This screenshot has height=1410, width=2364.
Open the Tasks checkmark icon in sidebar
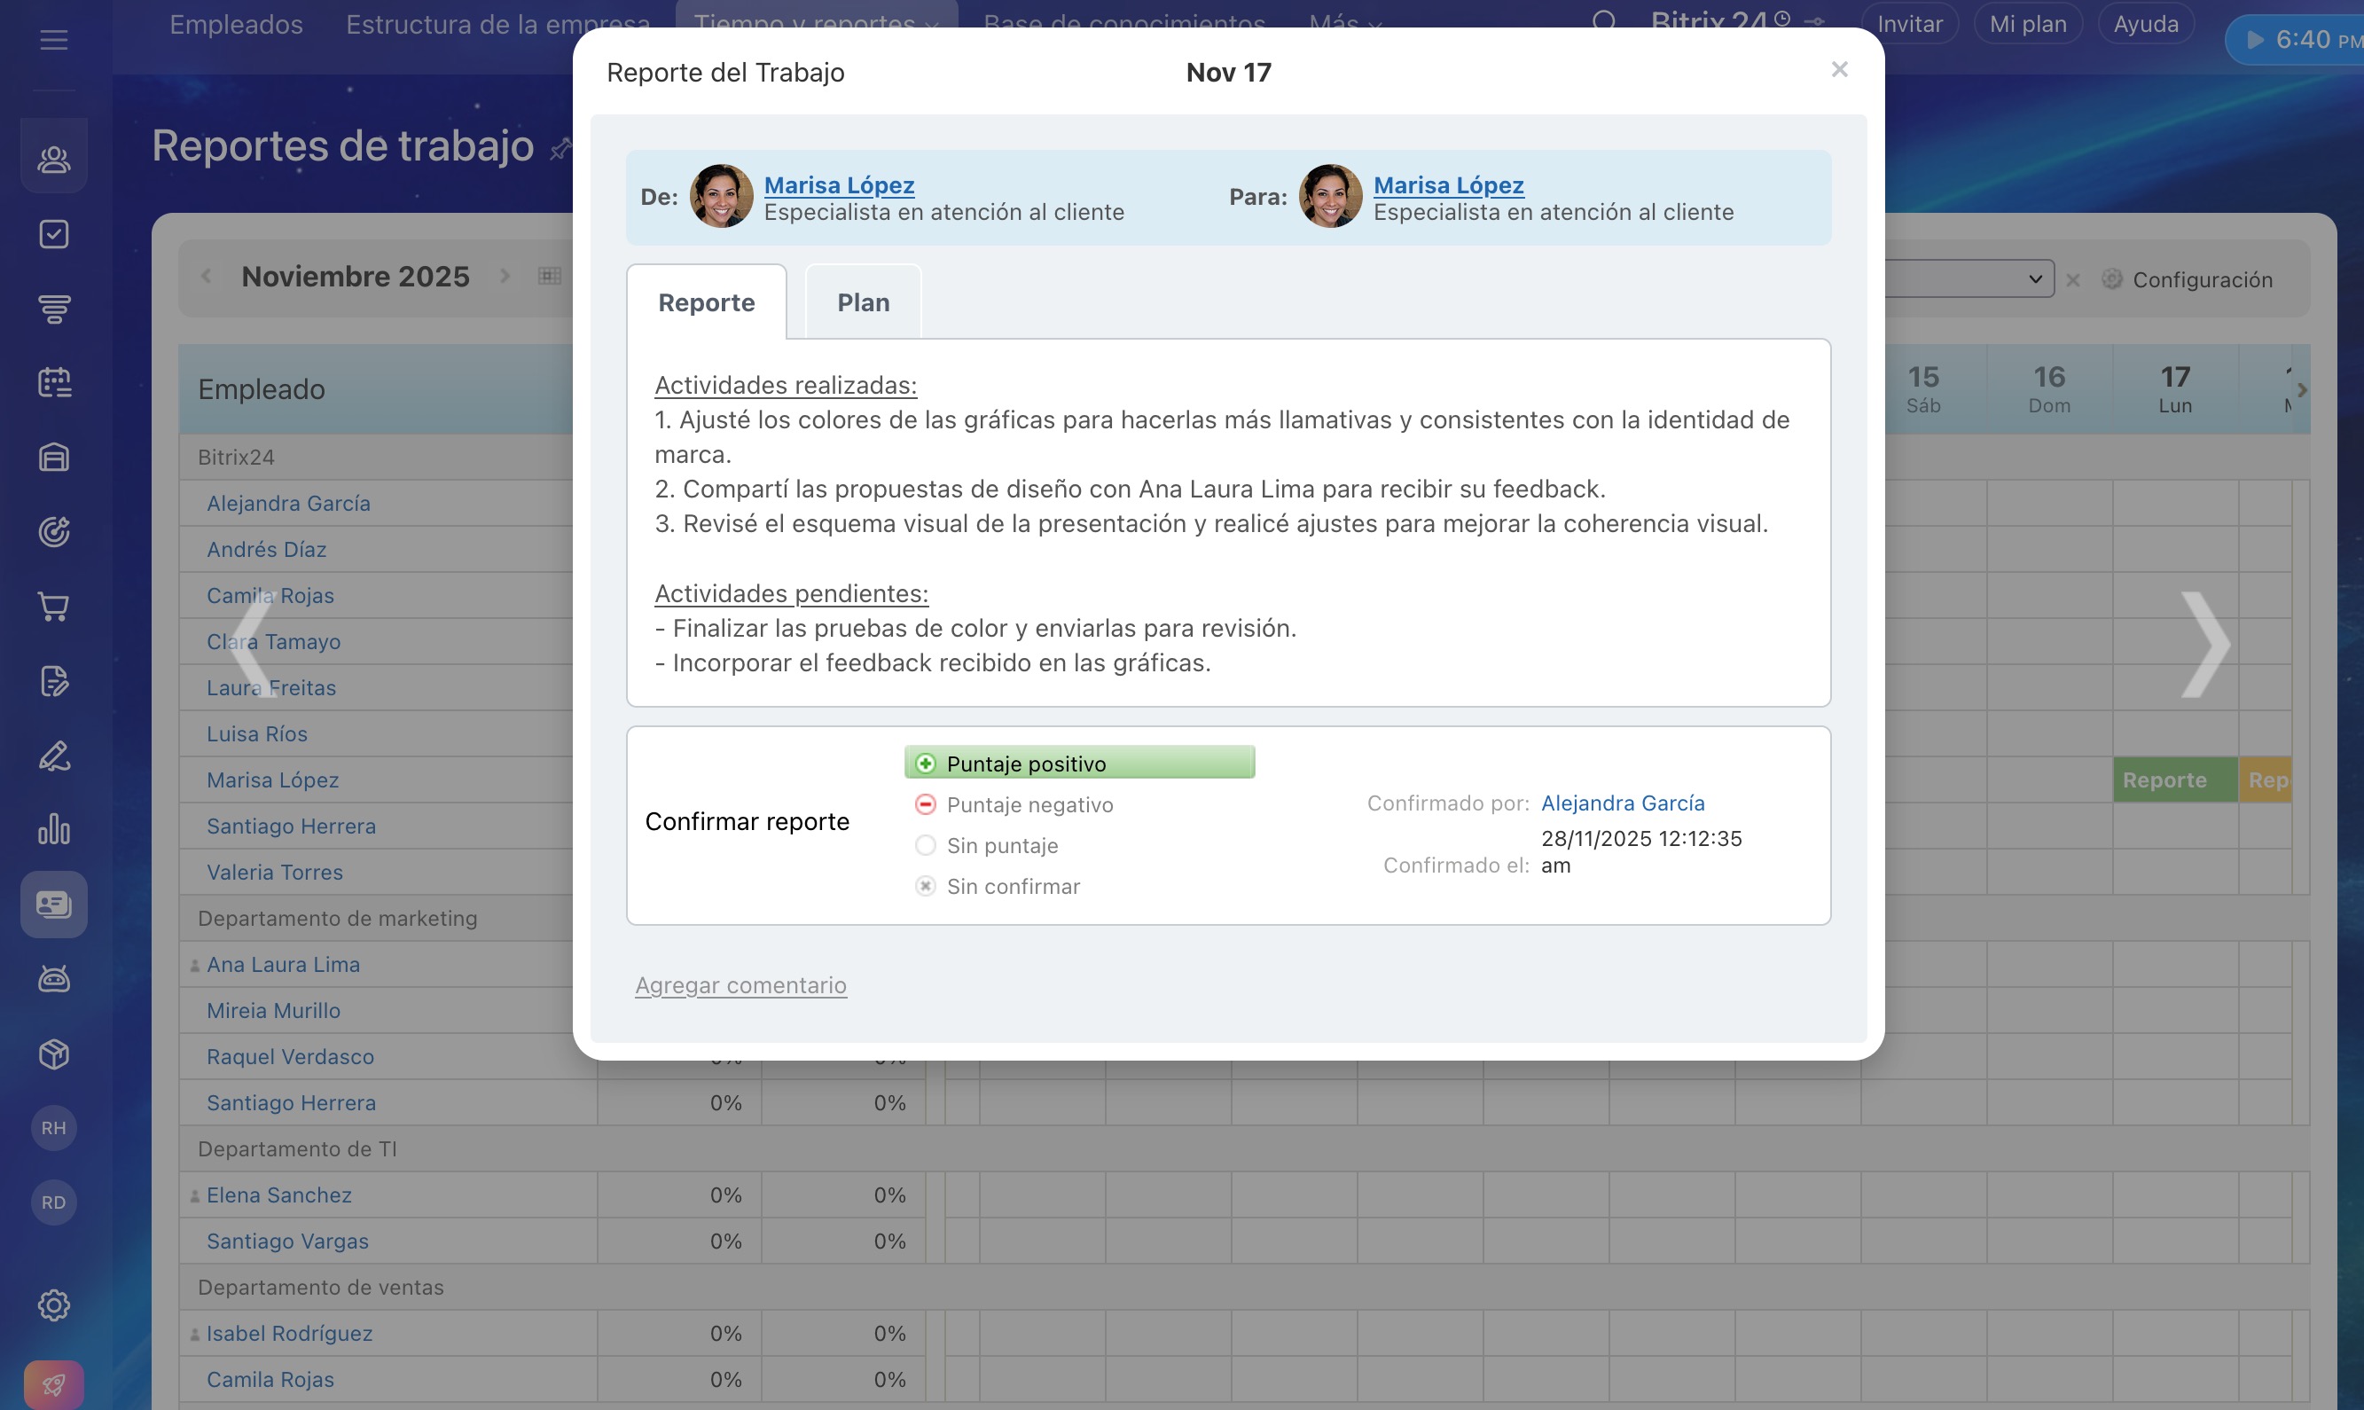point(53,234)
